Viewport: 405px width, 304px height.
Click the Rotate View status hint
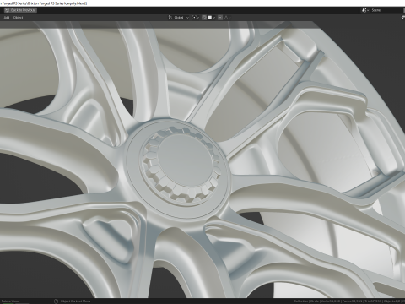click(9, 301)
